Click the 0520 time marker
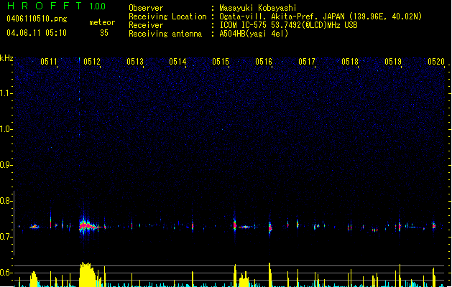The image size is (452, 287). 436,62
